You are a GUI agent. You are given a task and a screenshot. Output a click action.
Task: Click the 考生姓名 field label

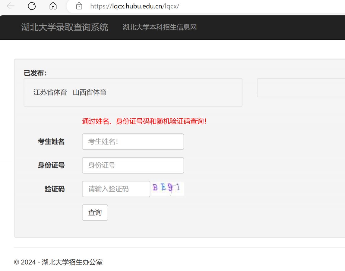coord(51,142)
